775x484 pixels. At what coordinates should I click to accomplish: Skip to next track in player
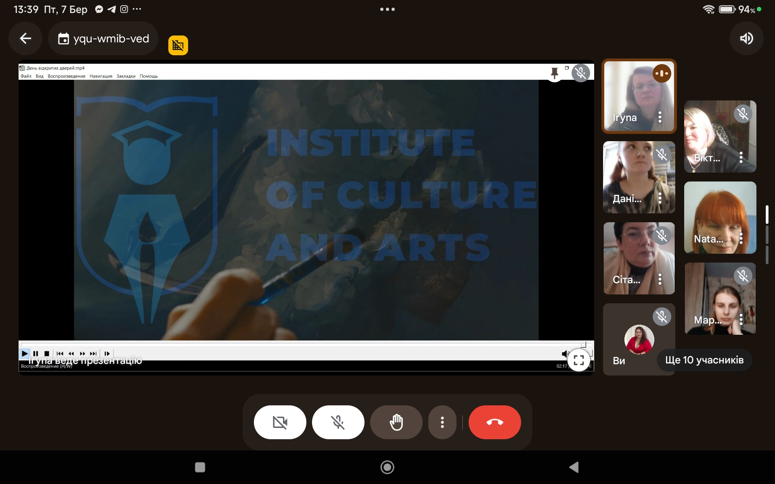(x=93, y=353)
